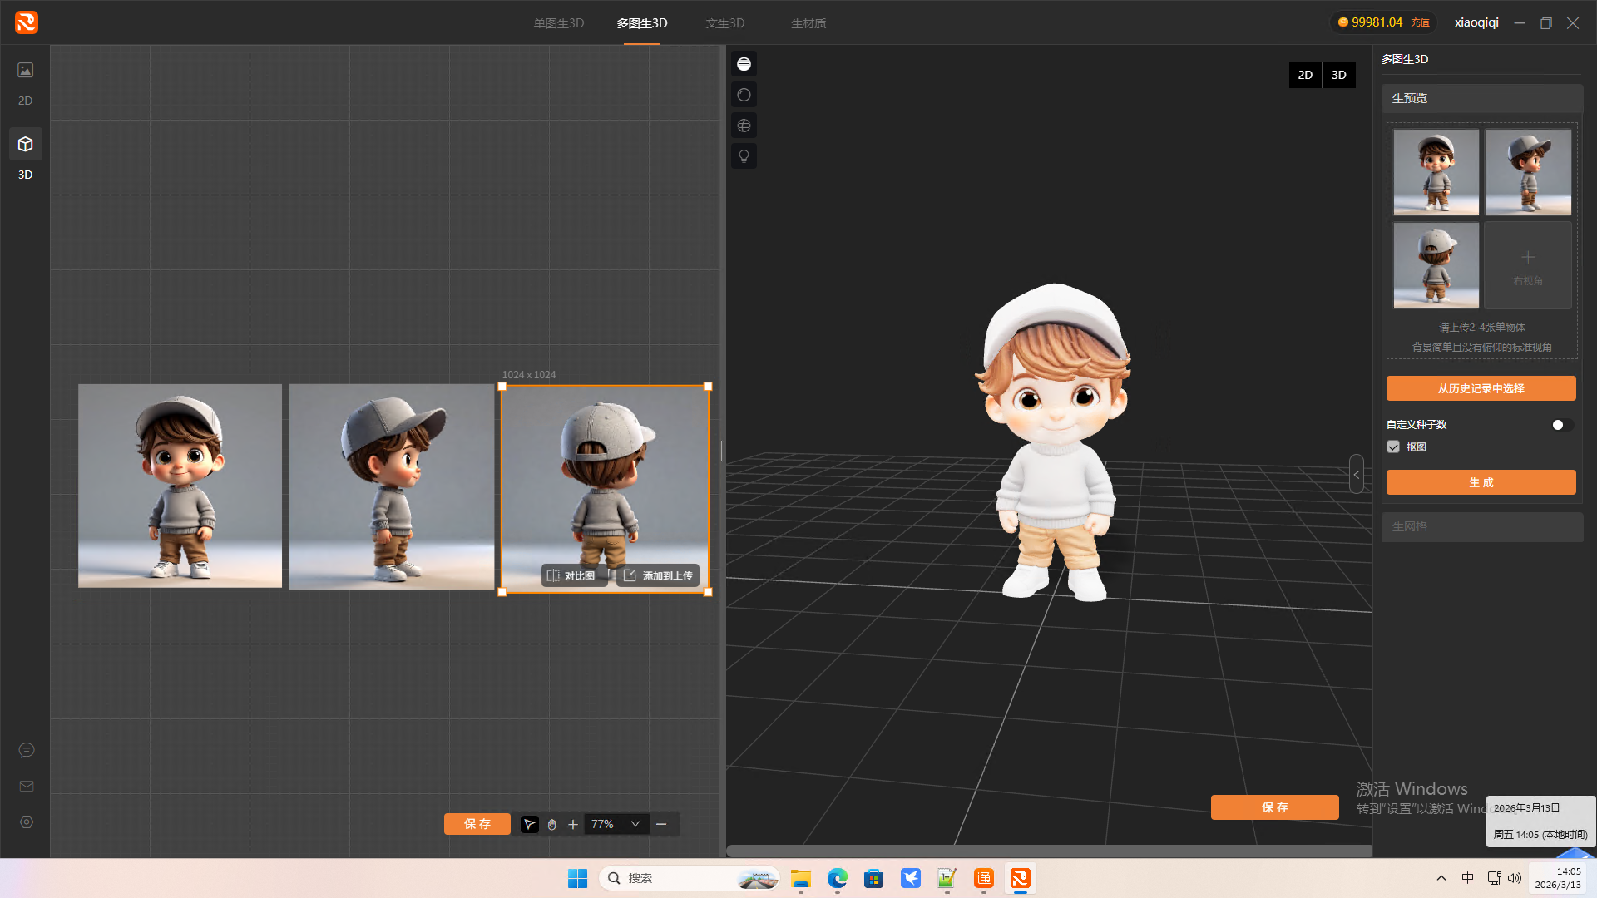Click the empty 右视角 upload slot

point(1528,265)
